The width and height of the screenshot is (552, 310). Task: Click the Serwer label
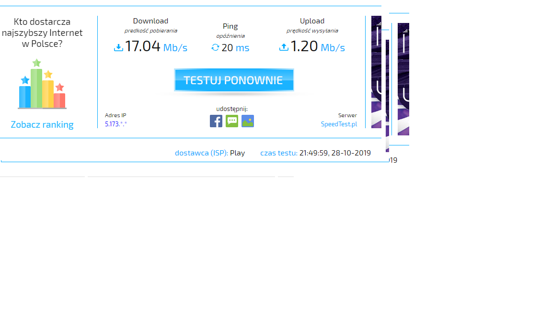click(347, 115)
